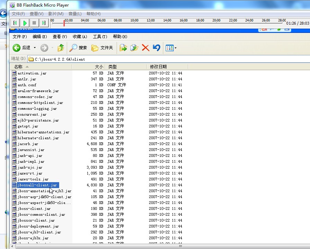Open the back history dropdown arrow
This screenshot has width=310, height=249.
pos(35,48)
